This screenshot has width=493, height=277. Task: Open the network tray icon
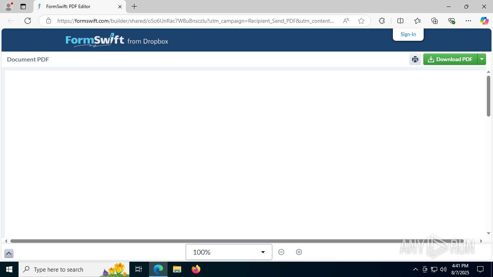[434, 269]
